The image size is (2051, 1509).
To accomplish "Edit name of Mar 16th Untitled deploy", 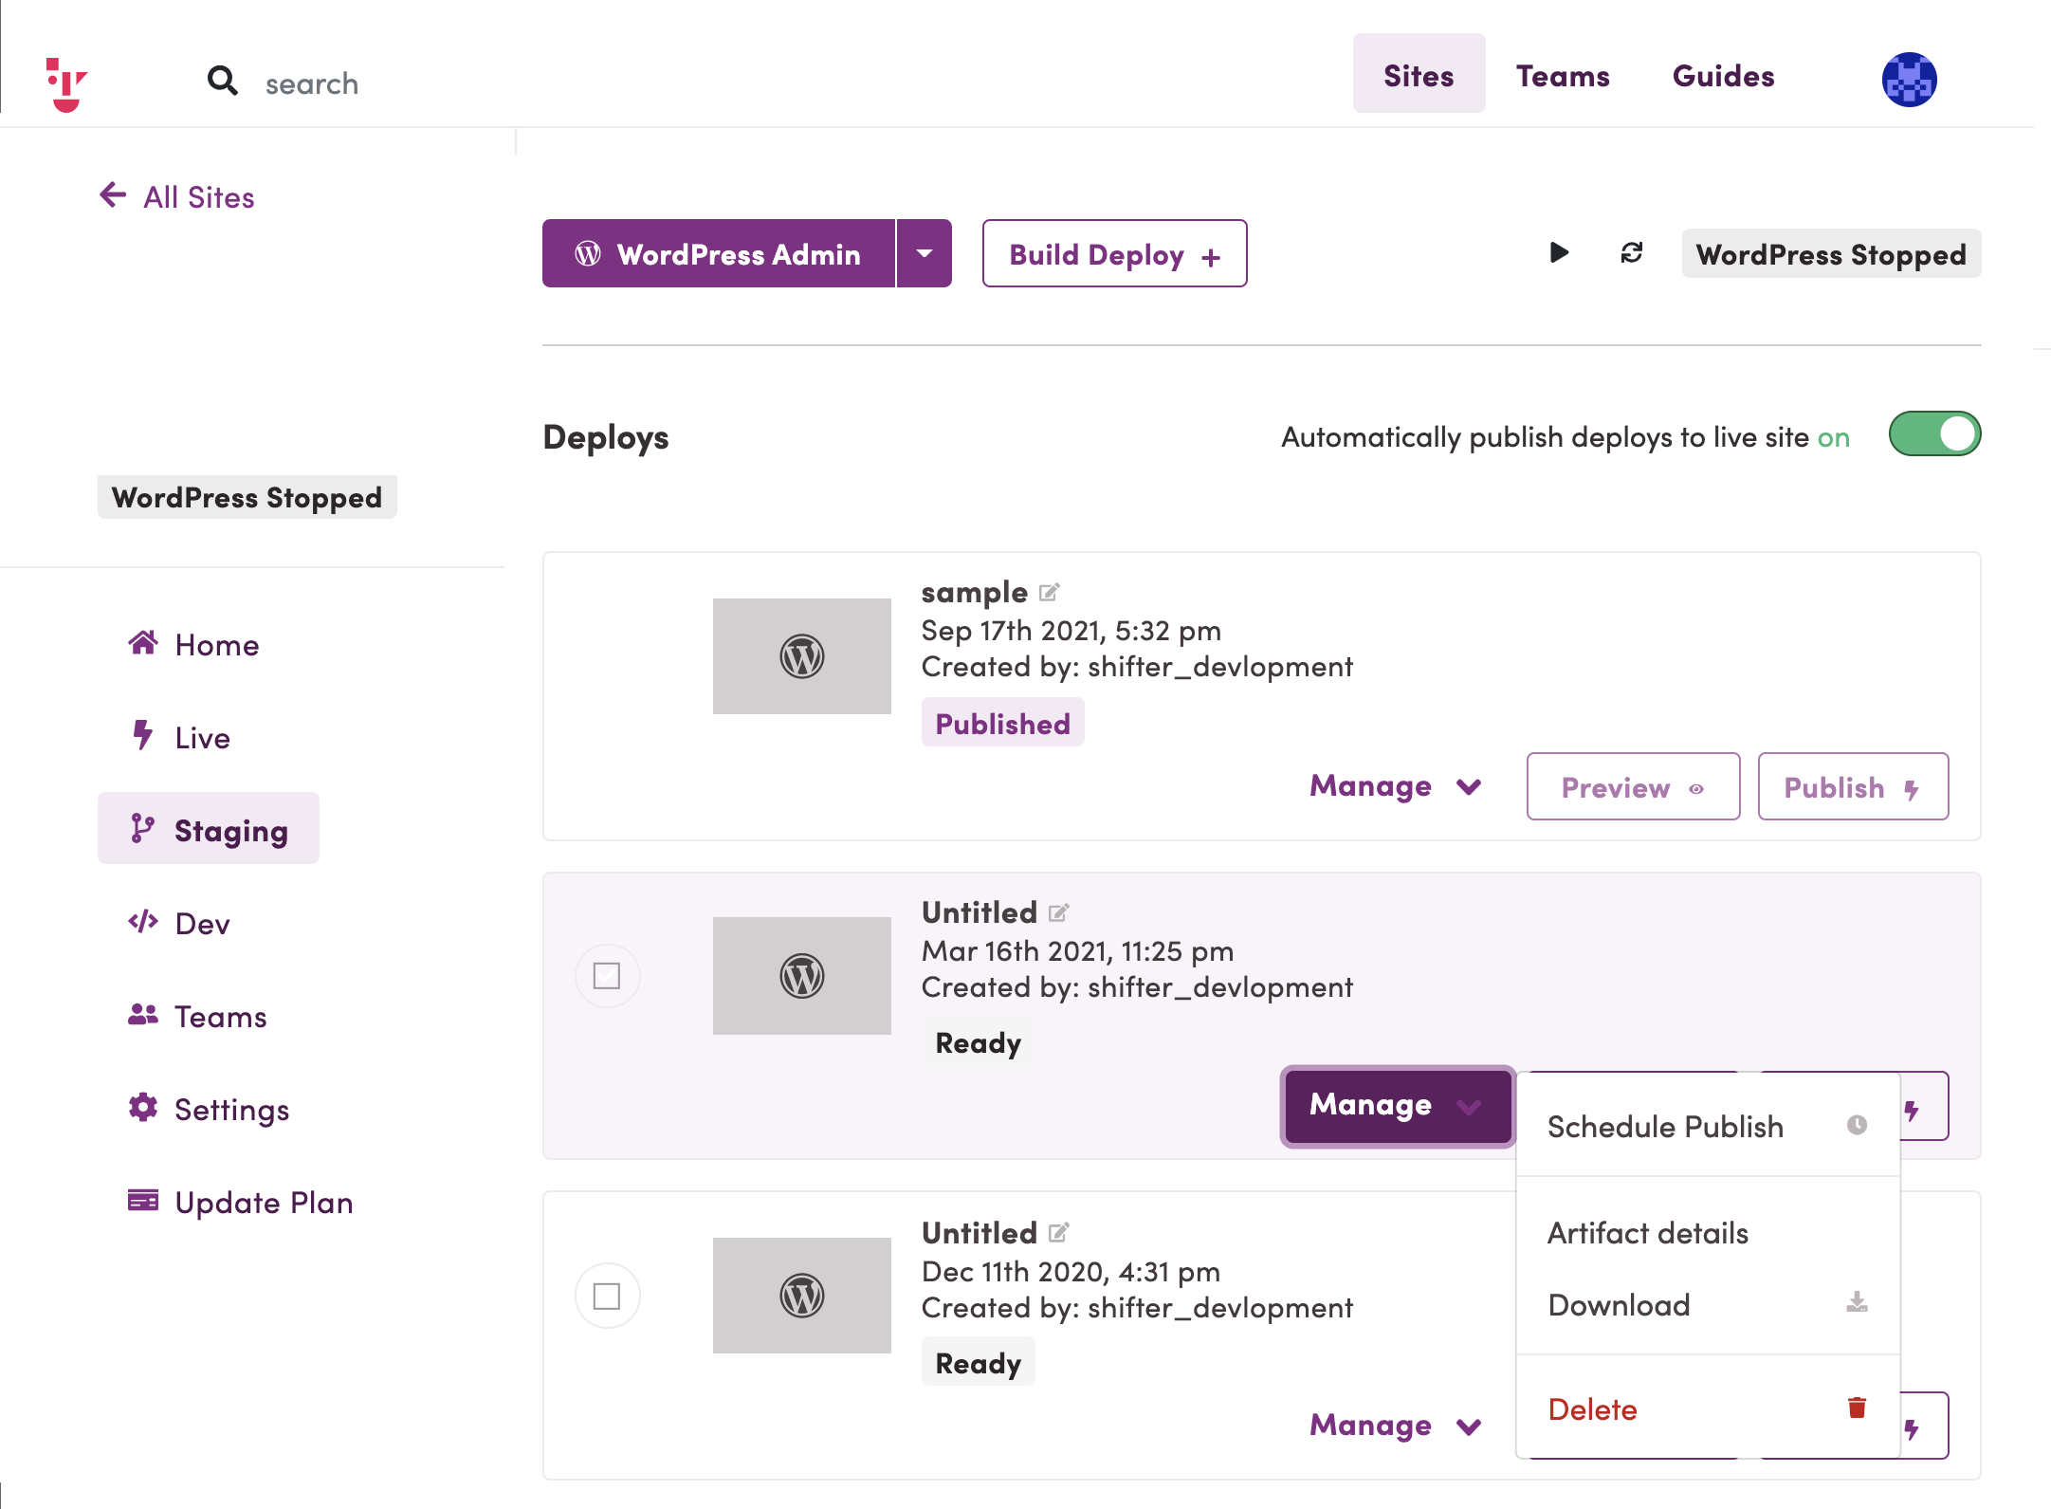I will pos(1059,913).
